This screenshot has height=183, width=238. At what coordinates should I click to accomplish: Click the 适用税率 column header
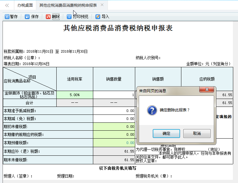(75, 79)
